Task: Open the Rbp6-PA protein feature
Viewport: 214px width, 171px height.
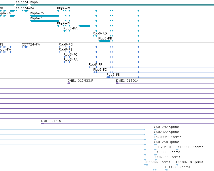Action: pyautogui.click(x=70, y=60)
